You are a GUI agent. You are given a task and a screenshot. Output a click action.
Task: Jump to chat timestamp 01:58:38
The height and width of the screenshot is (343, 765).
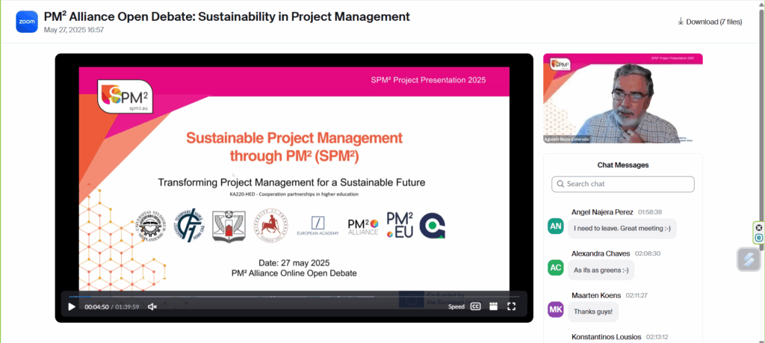(650, 212)
